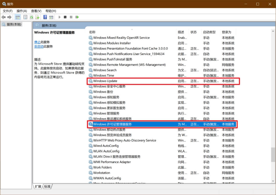The width and height of the screenshot is (276, 195).
Task: Click the Properties toolbar icon
Action: (25, 17)
